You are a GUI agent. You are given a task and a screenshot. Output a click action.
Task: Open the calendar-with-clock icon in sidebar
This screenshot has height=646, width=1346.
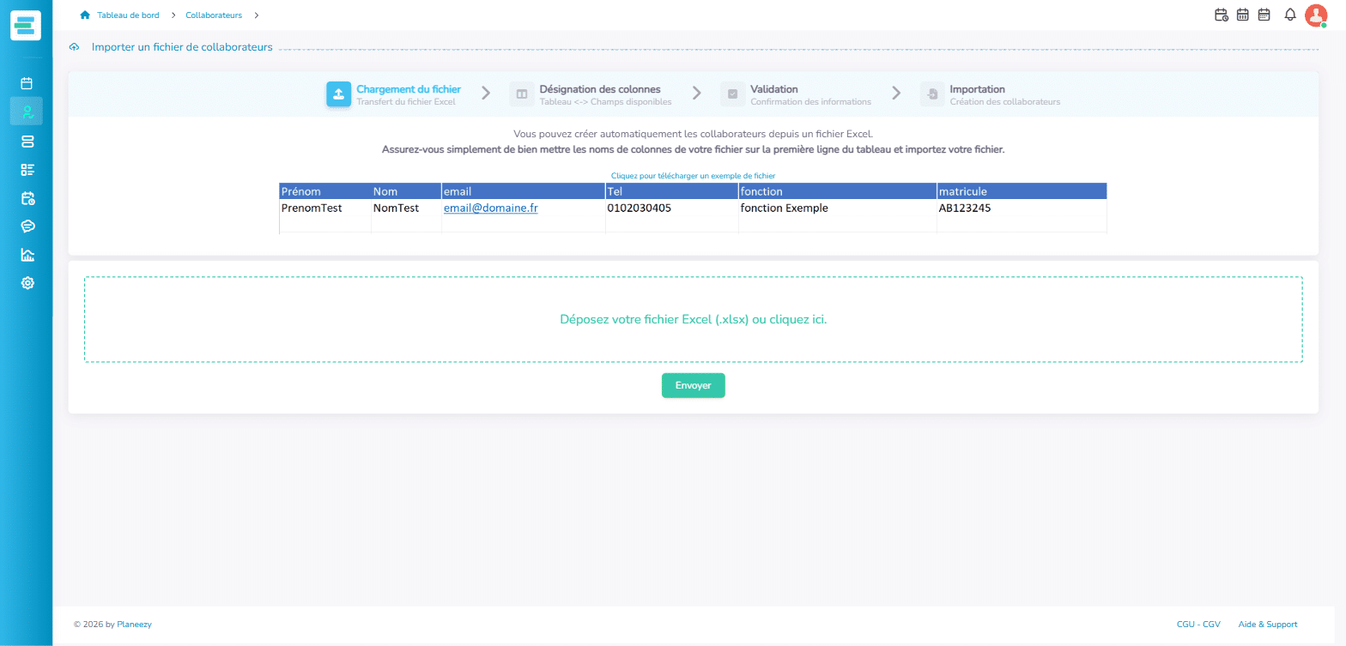[x=27, y=197]
